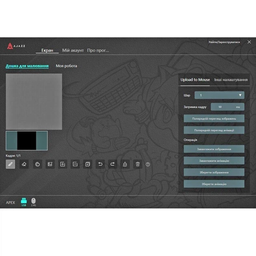Open the Інші налаштування tab
The height and width of the screenshot is (256, 256).
pyautogui.click(x=231, y=80)
